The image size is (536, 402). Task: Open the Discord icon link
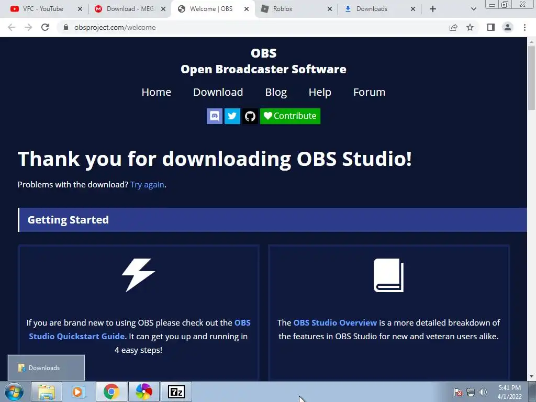click(214, 116)
